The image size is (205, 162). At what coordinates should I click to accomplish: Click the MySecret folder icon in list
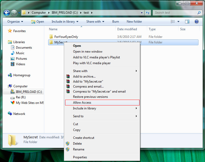click(x=51, y=42)
